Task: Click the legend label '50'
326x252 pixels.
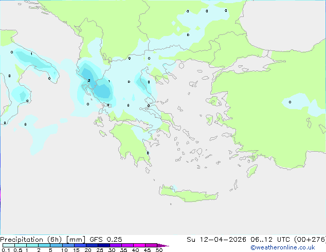Action: click(159, 250)
